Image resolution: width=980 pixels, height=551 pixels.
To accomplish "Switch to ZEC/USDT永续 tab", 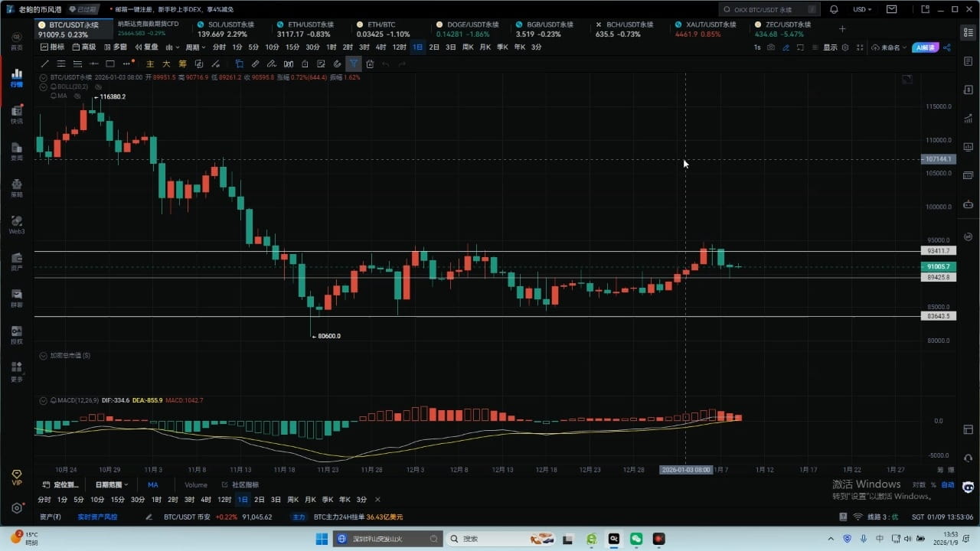I will (784, 29).
